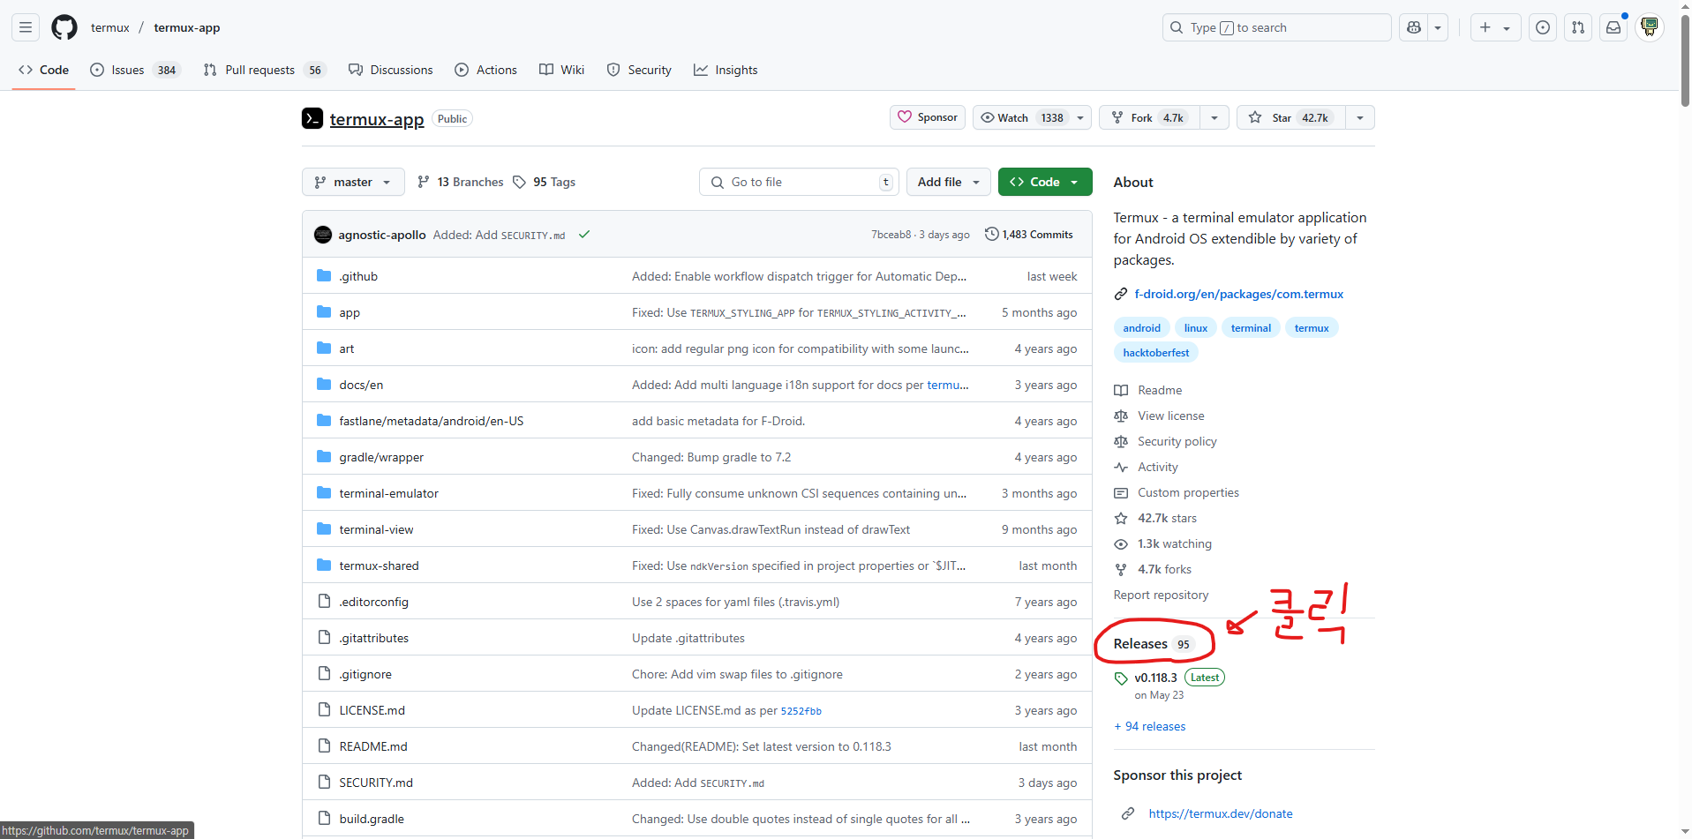Open Copilot chat icon
1692x839 pixels.
click(x=1414, y=27)
